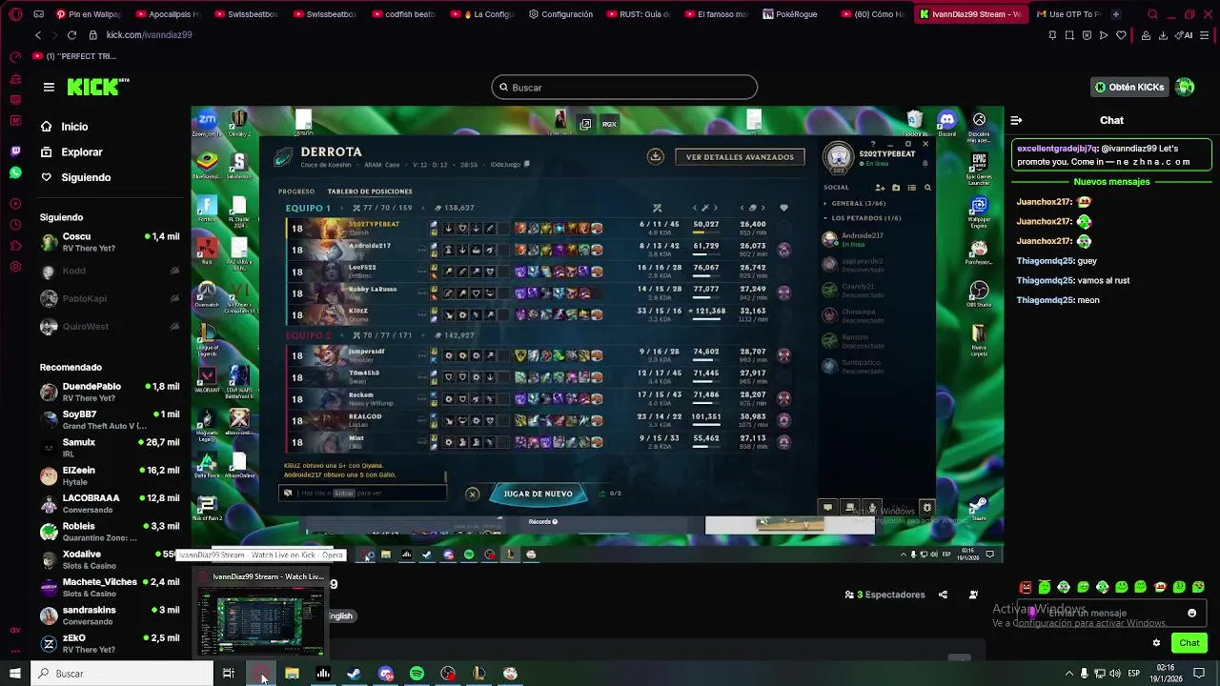This screenshot has height=686, width=1220.
Task: Open a new browser tab with plus
Action: pyautogui.click(x=1116, y=14)
